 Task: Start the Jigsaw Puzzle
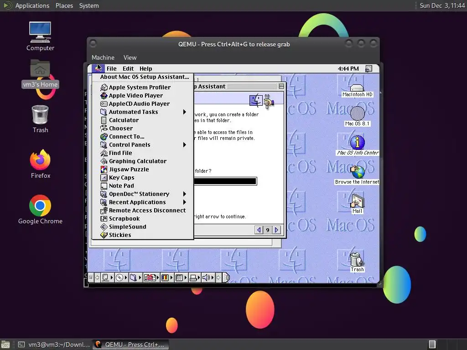(143, 169)
